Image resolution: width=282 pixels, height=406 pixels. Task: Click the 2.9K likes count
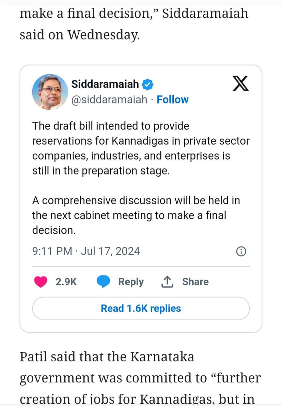[x=66, y=282]
